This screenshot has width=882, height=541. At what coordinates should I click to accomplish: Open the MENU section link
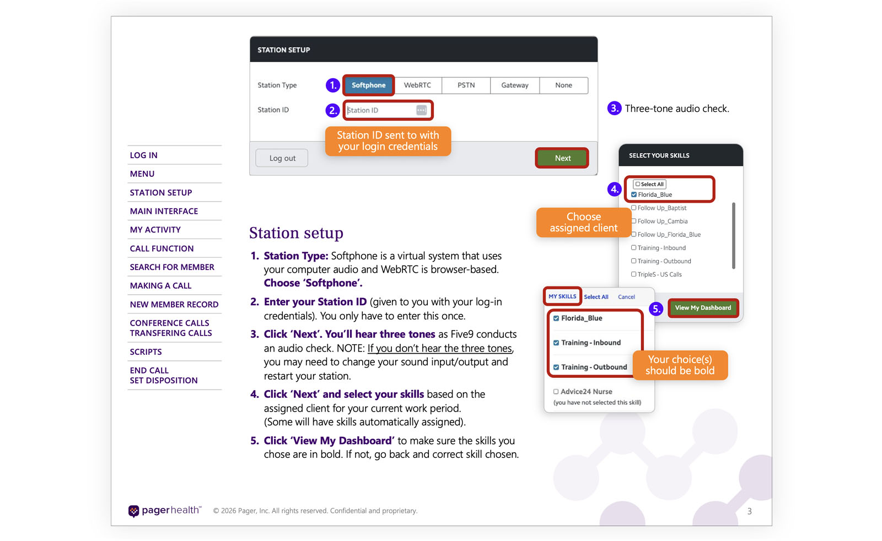pyautogui.click(x=142, y=174)
